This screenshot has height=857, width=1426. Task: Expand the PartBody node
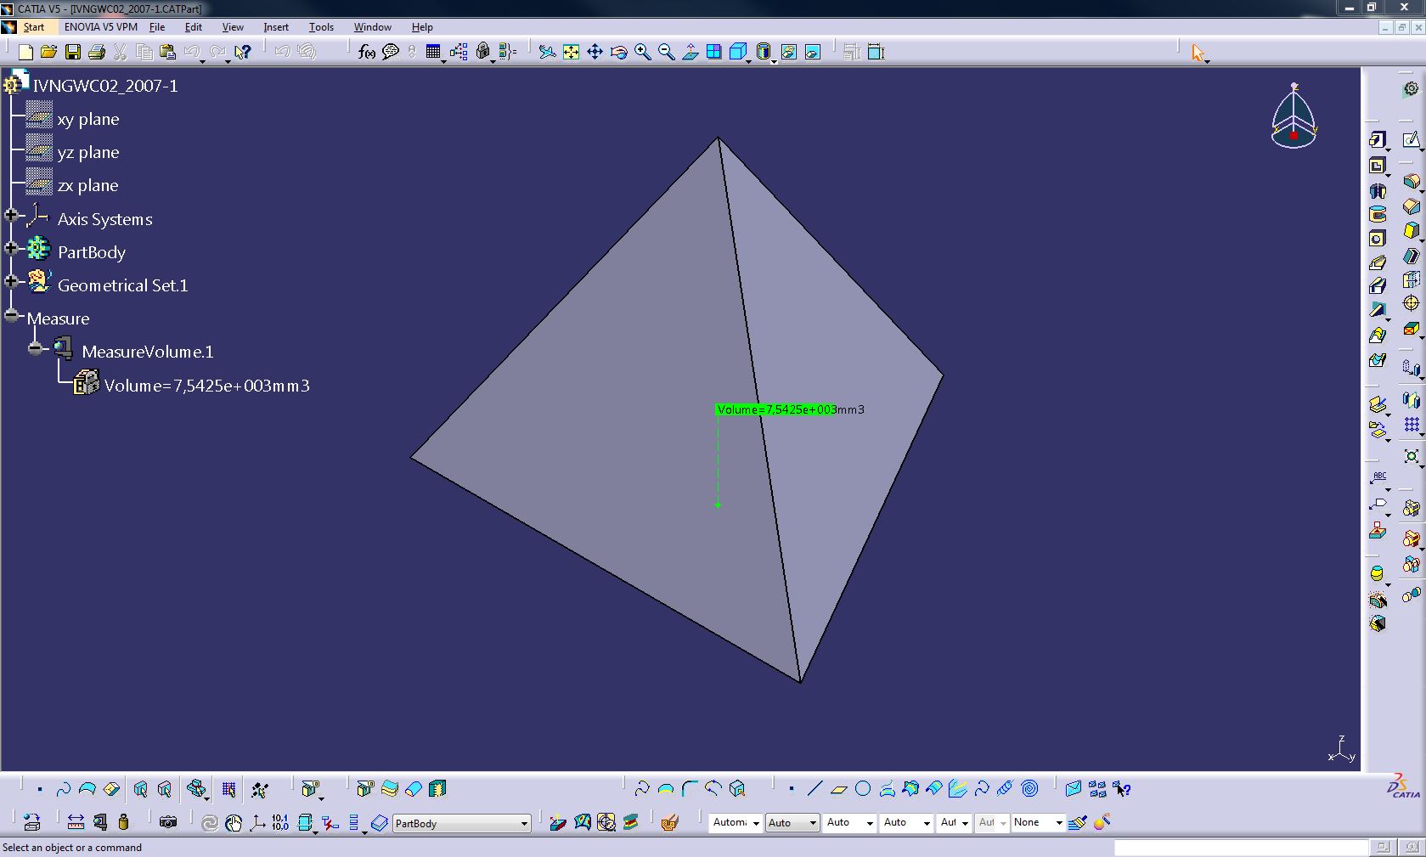tap(11, 249)
